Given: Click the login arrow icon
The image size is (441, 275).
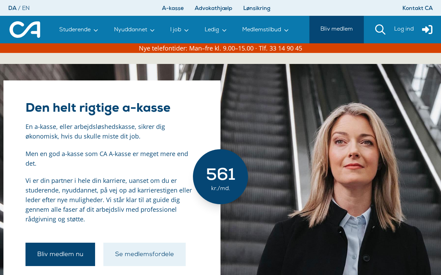Looking at the screenshot, I should [x=427, y=30].
